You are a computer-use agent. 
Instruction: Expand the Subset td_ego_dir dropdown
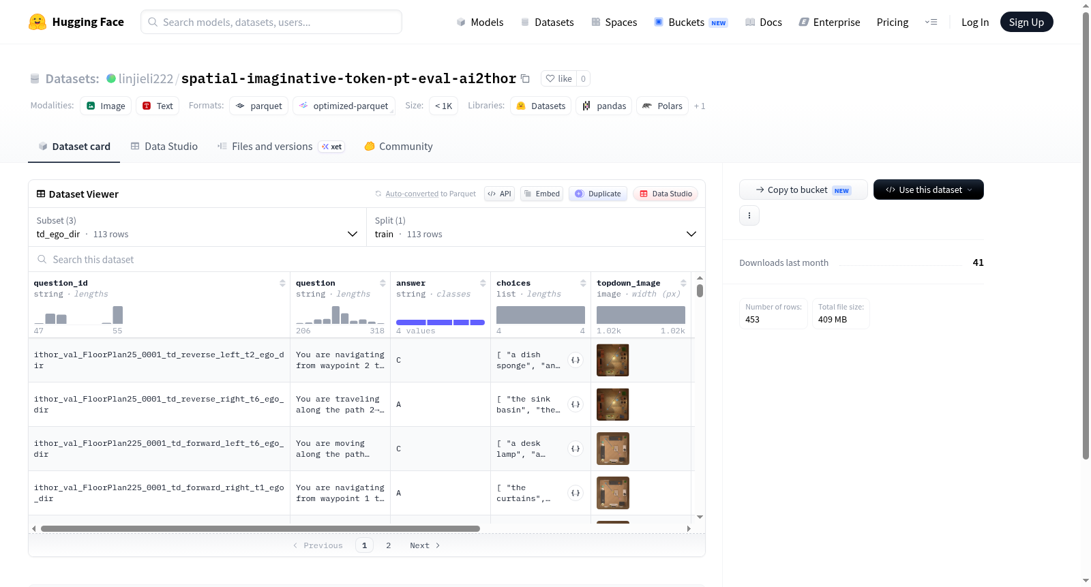pos(197,227)
